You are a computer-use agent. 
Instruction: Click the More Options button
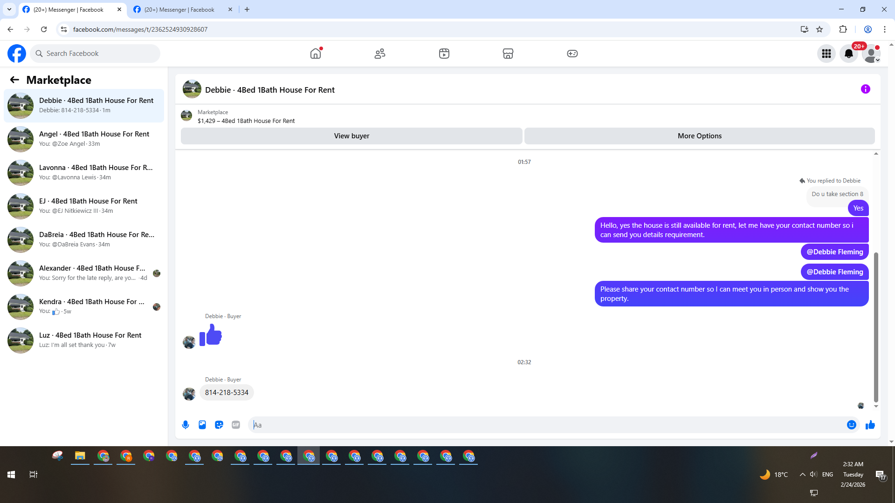(x=699, y=136)
